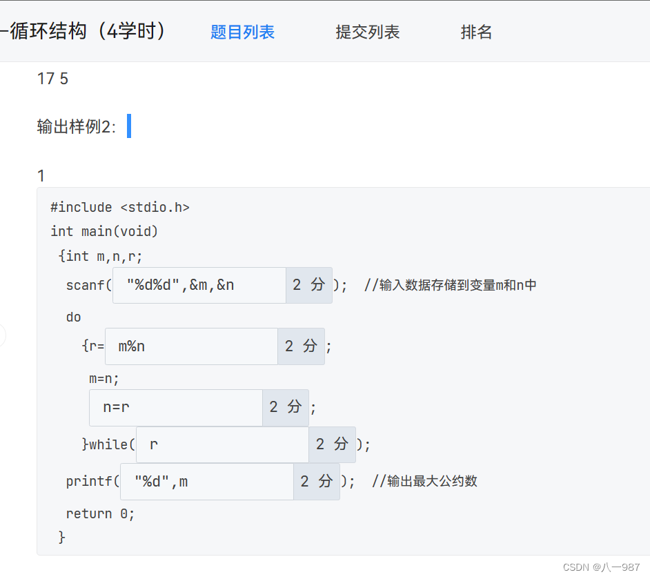Open the 排名 tab

pyautogui.click(x=476, y=32)
